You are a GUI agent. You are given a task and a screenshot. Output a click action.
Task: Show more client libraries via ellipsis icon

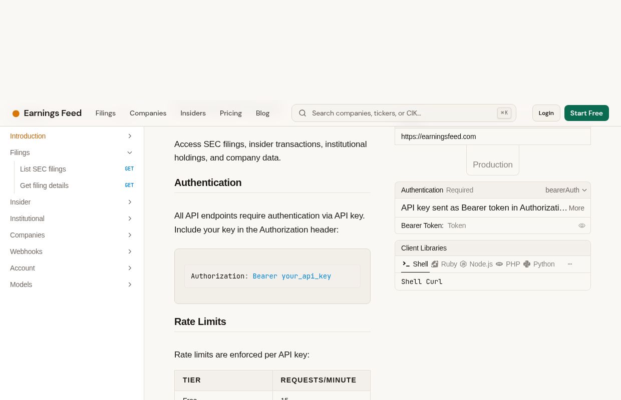[570, 264]
